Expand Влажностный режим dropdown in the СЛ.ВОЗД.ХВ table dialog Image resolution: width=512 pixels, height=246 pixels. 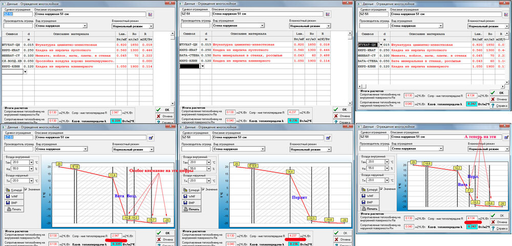point(152,26)
